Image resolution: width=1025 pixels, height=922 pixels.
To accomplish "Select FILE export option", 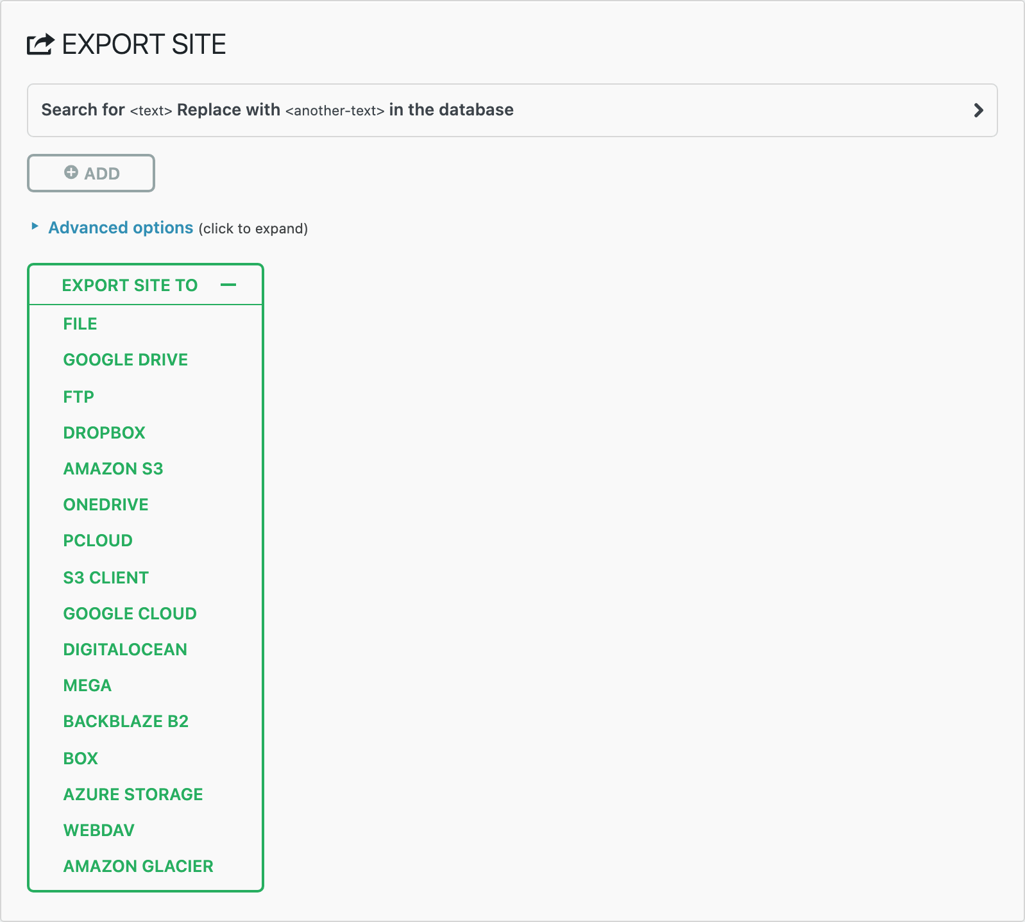I will 80,324.
